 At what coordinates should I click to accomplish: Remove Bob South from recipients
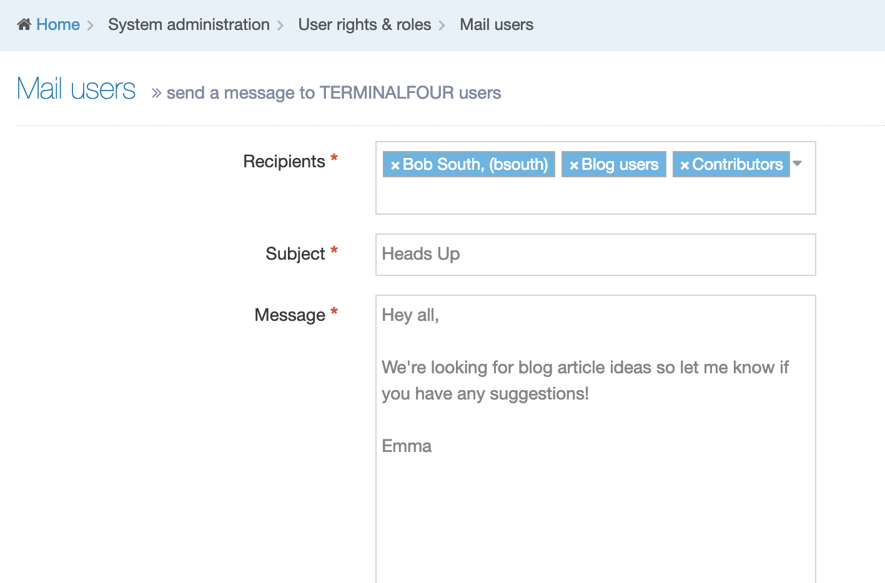click(395, 165)
